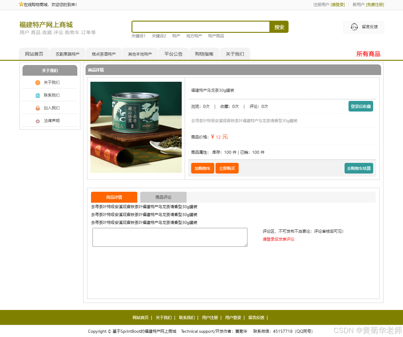
Task: Click the 加购物车 button
Action: click(203, 168)
